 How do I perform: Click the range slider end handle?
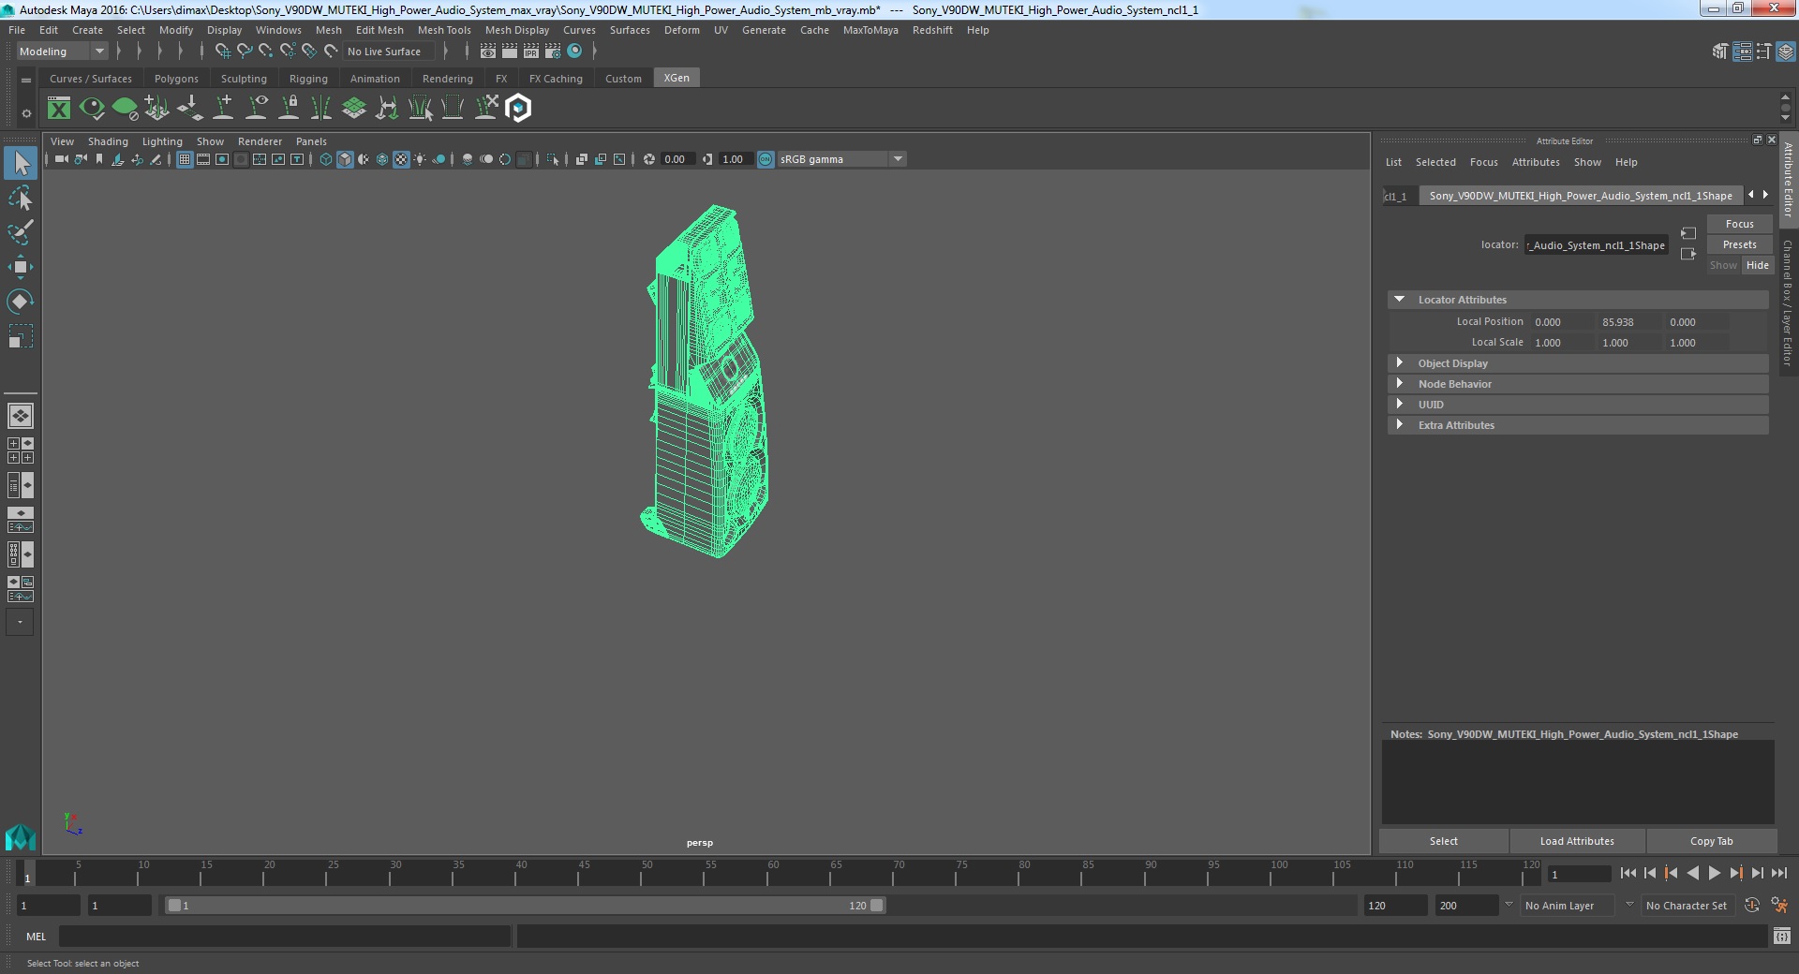[x=876, y=906]
